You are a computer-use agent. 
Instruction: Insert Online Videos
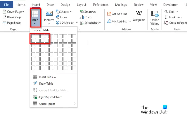click(x=155, y=18)
